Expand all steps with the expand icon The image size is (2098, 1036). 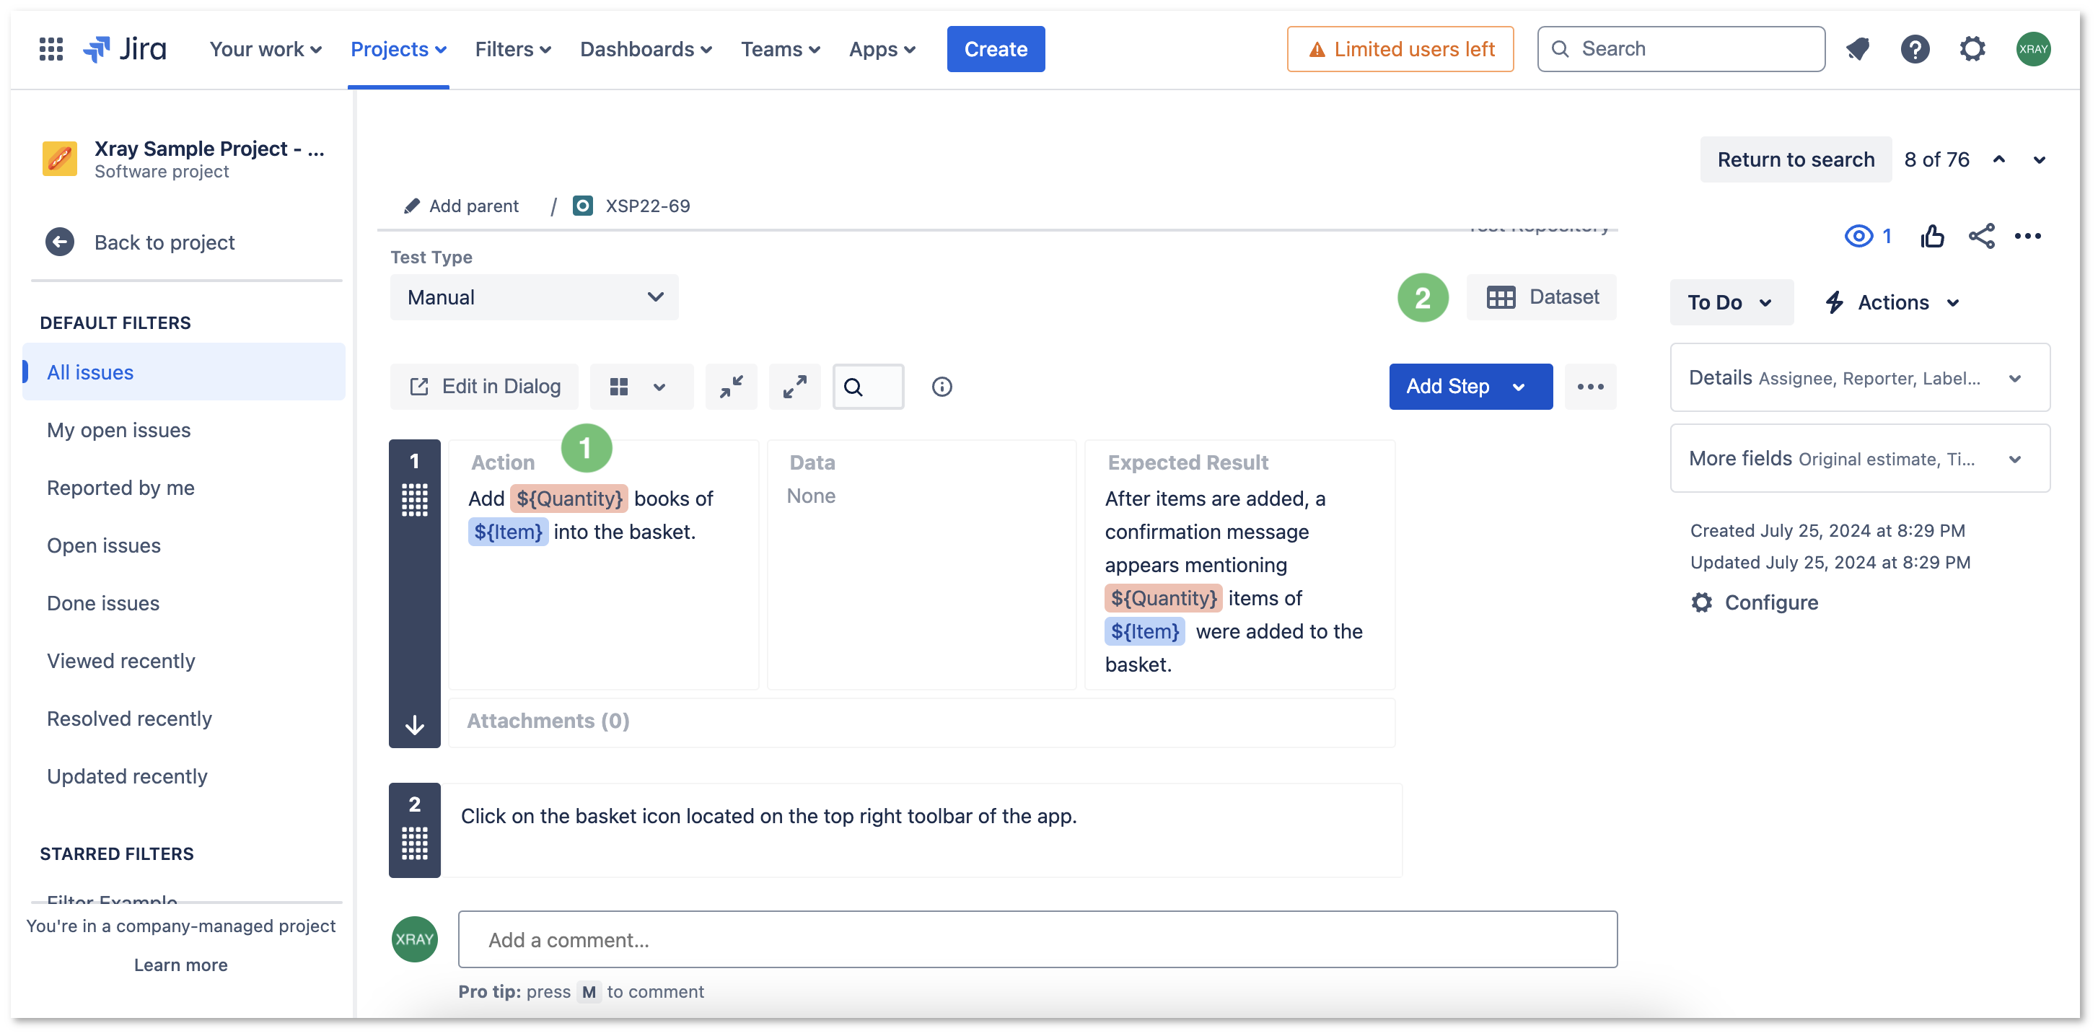[794, 387]
